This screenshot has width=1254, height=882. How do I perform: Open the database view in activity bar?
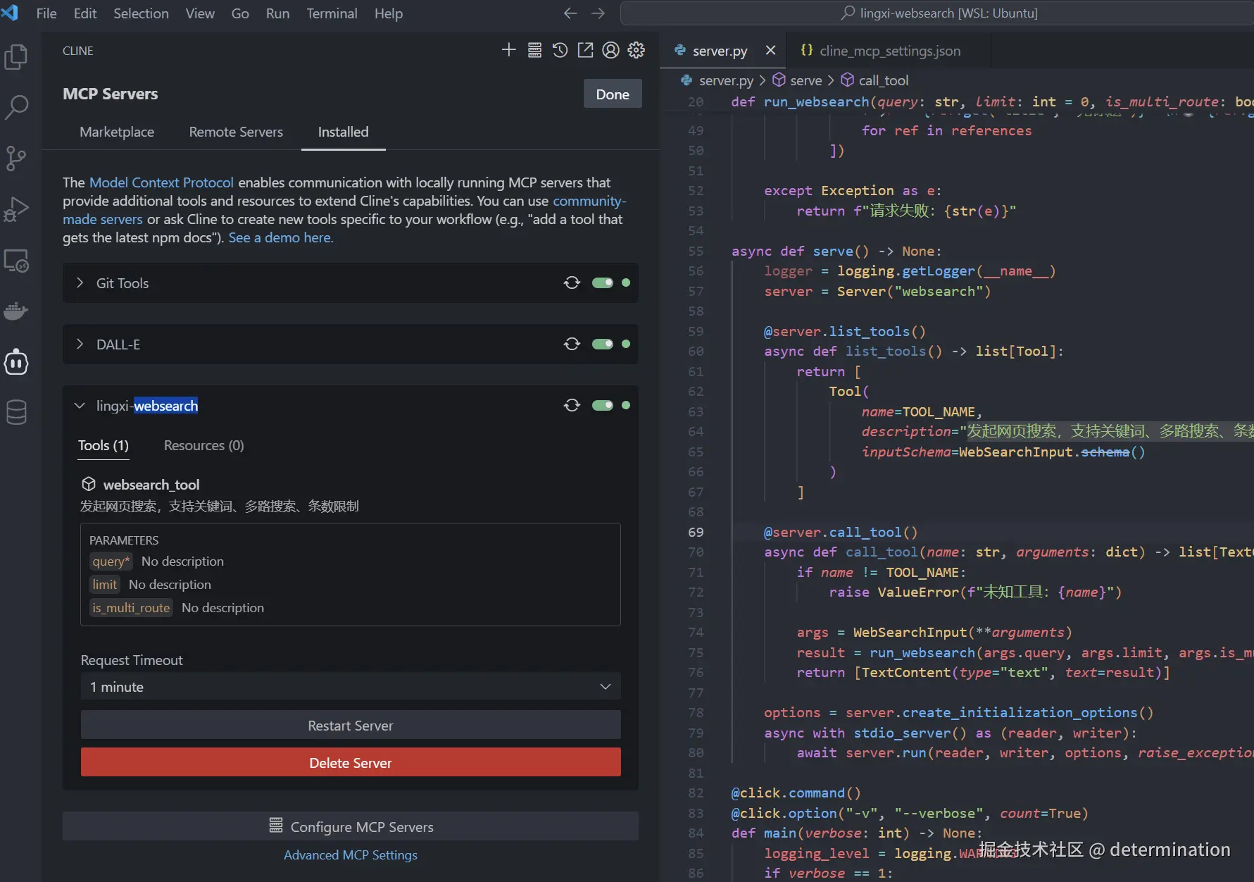[x=16, y=413]
